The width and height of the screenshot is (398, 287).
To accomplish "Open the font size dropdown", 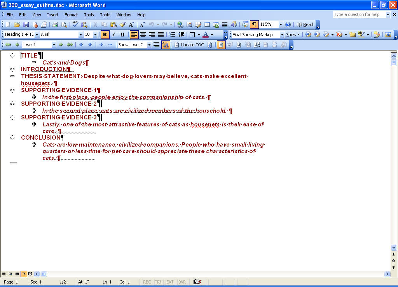I will [96, 35].
